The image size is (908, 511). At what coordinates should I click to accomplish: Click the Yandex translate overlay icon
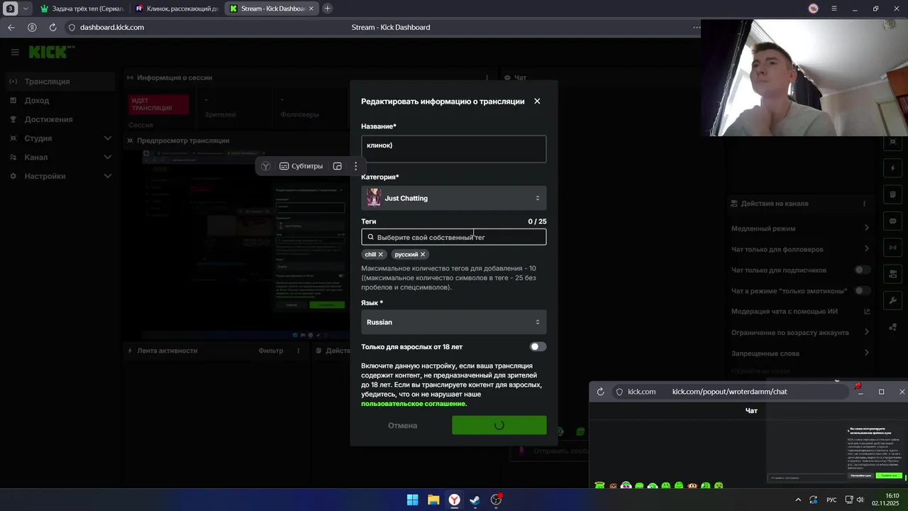[265, 166]
